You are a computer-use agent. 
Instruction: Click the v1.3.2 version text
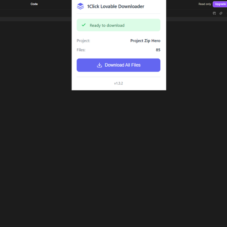click(x=118, y=83)
